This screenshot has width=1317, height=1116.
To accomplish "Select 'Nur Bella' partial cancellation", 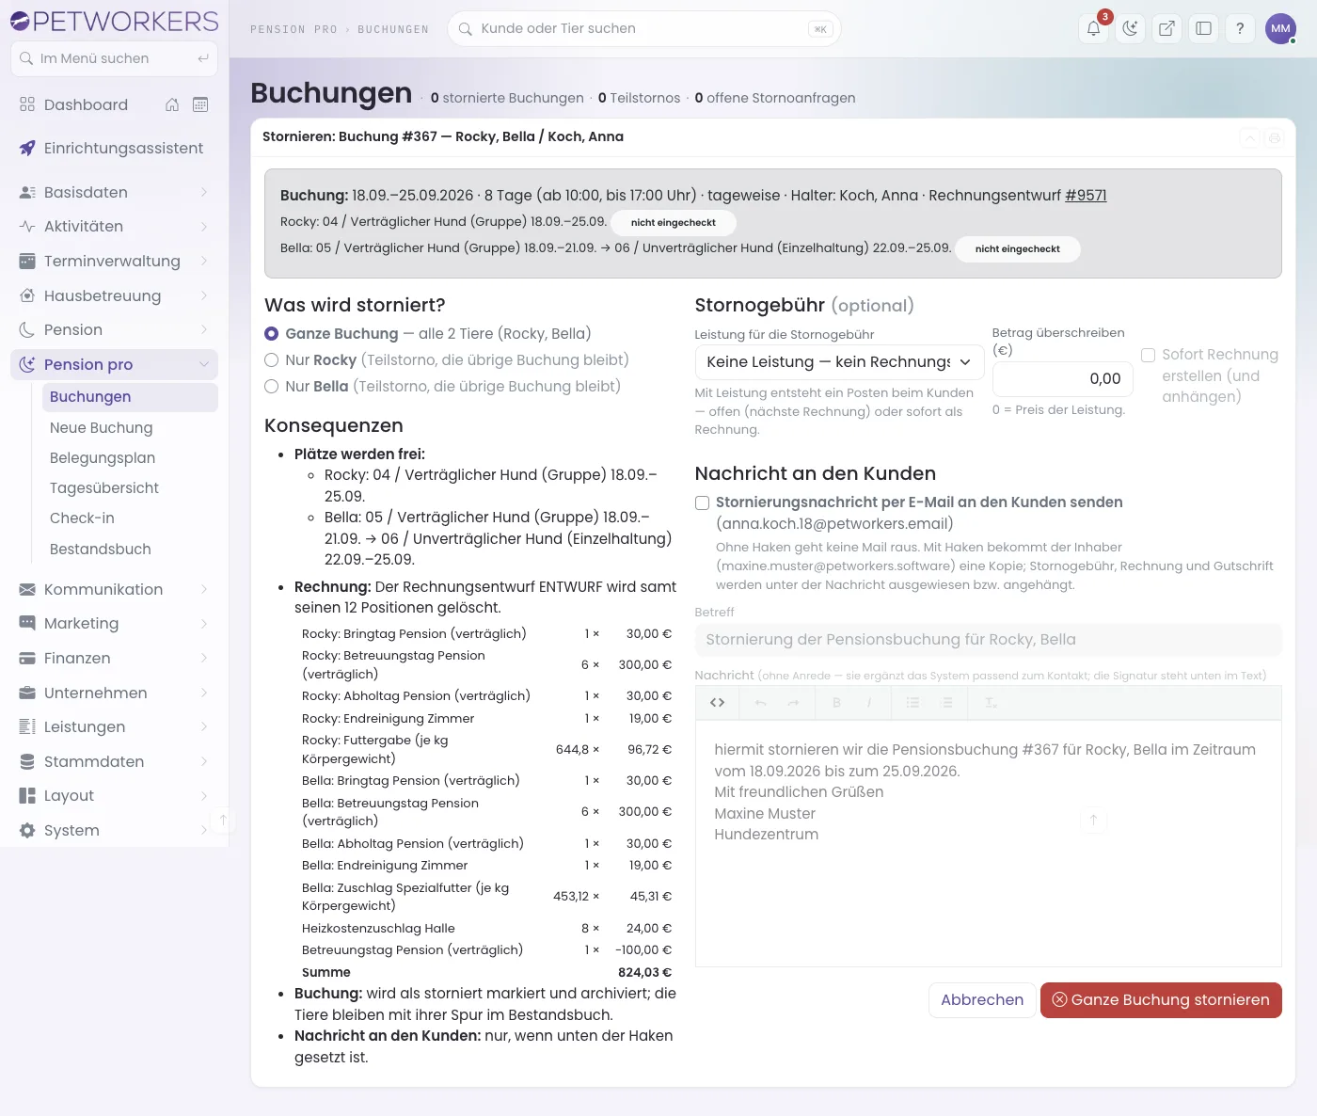I will point(272,387).
